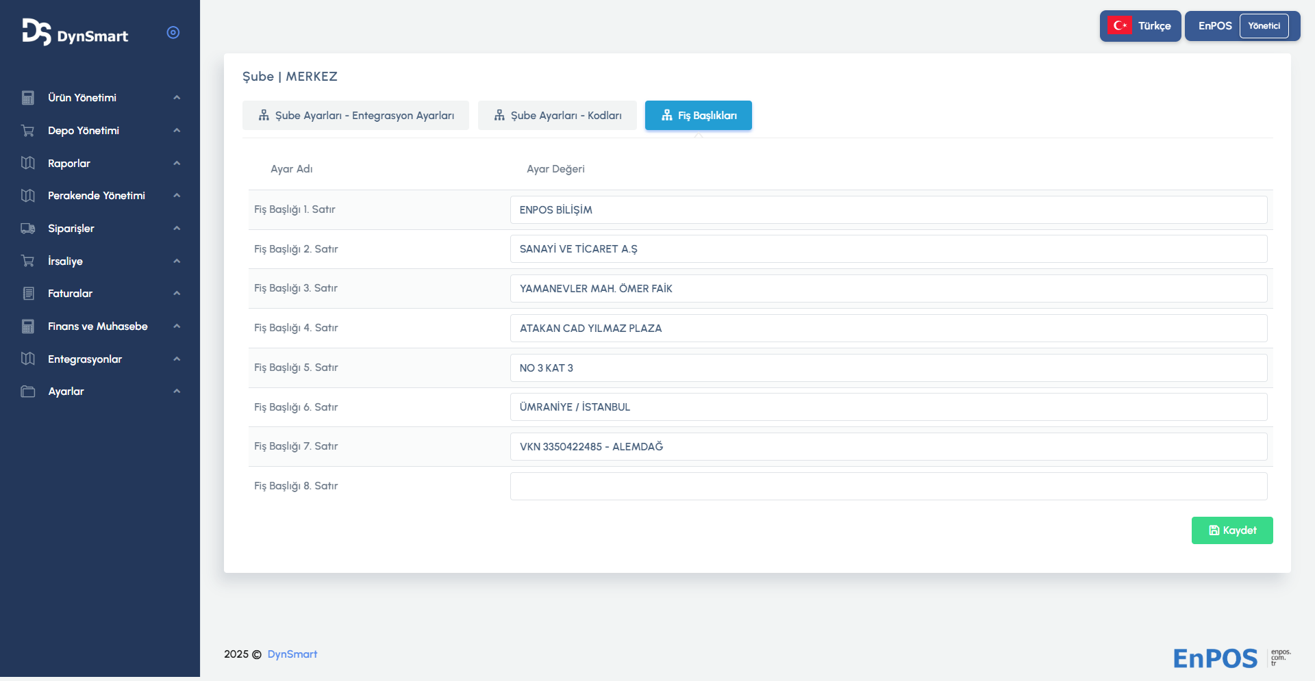Click the Turkish flag icon
The image size is (1315, 681).
pos(1120,26)
